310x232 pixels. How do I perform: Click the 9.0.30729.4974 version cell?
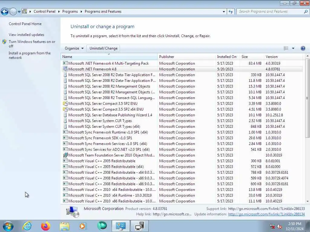(277, 178)
